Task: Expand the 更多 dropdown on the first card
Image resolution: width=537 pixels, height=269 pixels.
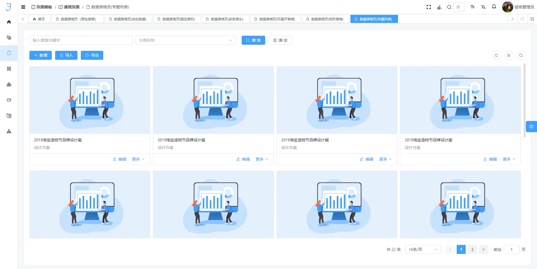Action: tap(138, 159)
